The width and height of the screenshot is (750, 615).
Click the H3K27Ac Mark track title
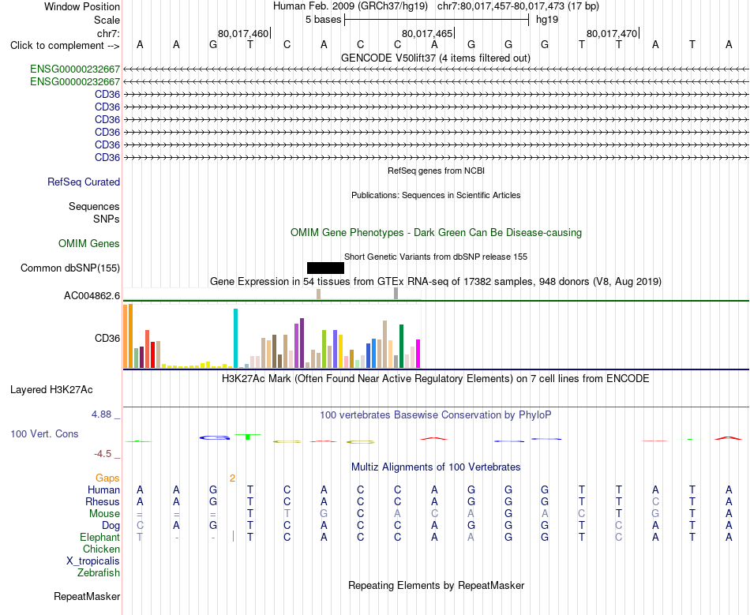pos(436,379)
